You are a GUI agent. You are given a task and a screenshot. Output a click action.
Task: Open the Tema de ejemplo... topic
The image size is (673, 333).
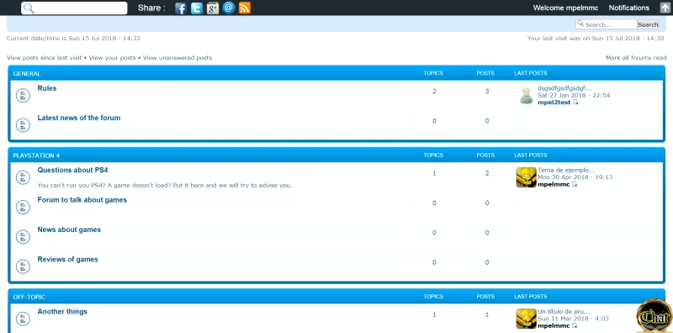(x=566, y=171)
